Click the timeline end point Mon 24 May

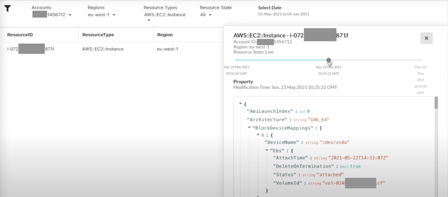421,60
